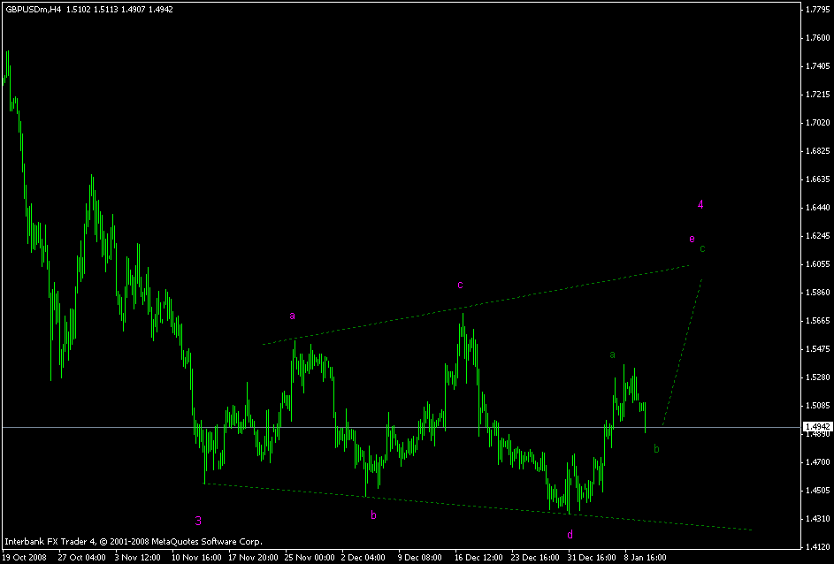
Task: Click the 27 Oct 04:00 time label
Action: coord(80,557)
